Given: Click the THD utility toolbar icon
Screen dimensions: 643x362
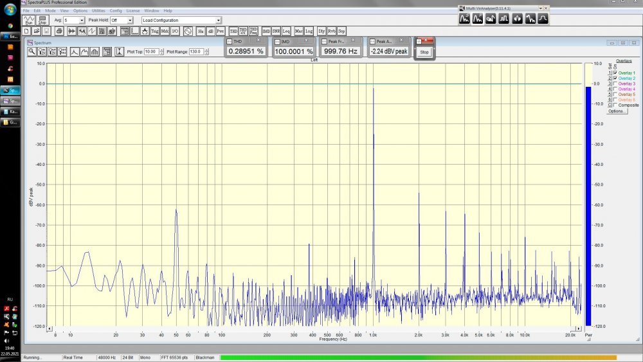Looking at the screenshot, I should [x=234, y=31].
